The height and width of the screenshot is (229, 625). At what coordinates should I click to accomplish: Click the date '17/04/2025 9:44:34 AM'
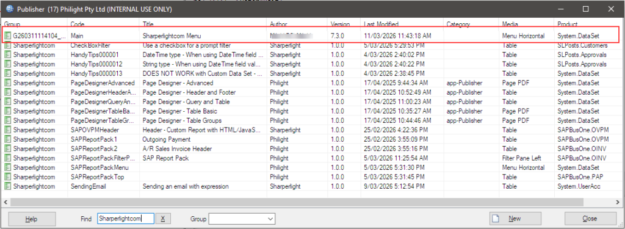[396, 83]
